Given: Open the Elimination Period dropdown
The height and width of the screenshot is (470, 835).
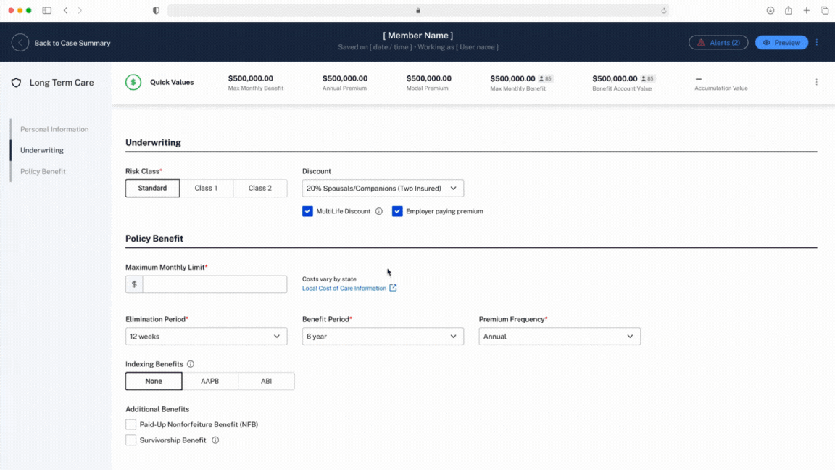Looking at the screenshot, I should (x=206, y=337).
